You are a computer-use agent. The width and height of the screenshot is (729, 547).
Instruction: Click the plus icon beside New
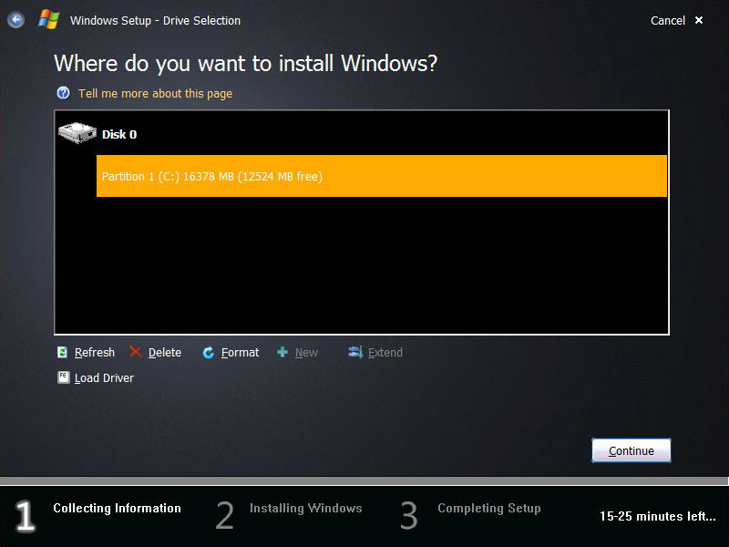point(282,352)
